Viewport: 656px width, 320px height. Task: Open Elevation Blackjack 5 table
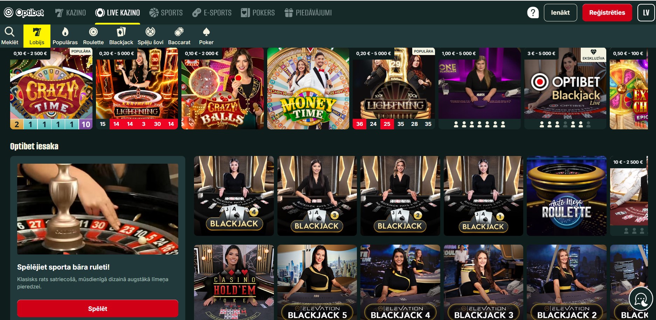click(317, 282)
